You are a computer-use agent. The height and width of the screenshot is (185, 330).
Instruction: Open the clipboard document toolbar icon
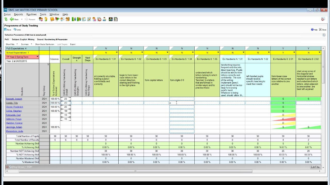coord(116,19)
